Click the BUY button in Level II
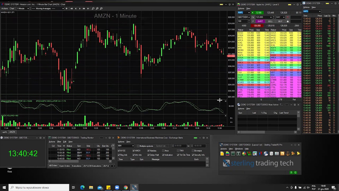The height and width of the screenshot is (191, 339). [x=280, y=21]
